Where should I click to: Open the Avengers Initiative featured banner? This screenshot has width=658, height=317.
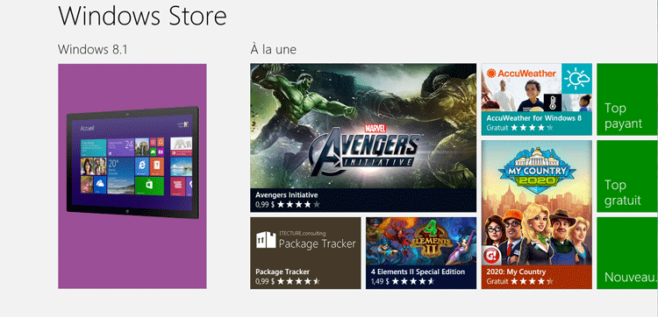[363, 137]
